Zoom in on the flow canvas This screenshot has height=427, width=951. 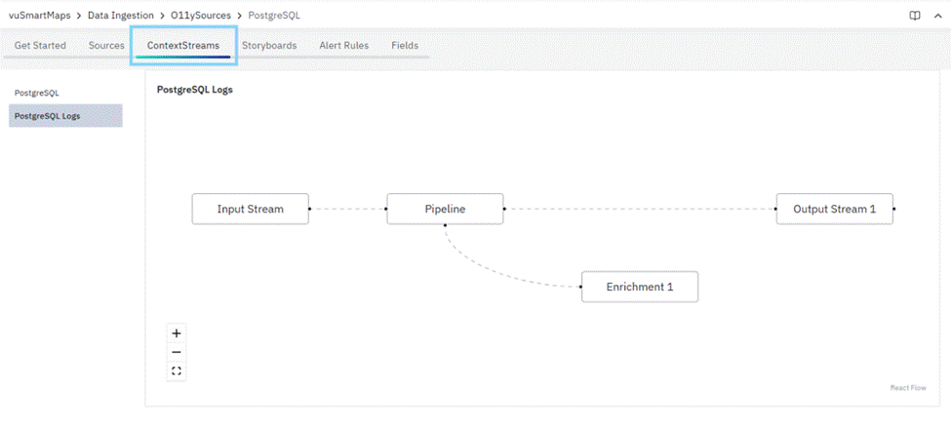[x=177, y=333]
